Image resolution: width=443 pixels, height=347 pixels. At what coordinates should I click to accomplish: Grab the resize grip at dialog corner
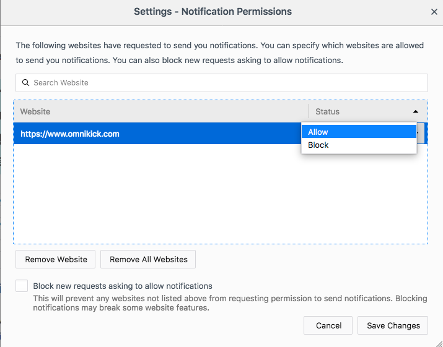[439, 343]
